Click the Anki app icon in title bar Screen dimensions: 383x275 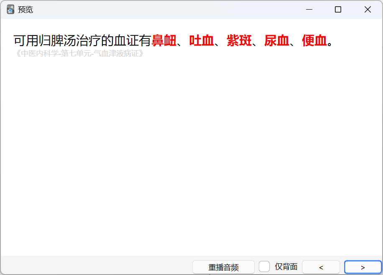[10, 10]
